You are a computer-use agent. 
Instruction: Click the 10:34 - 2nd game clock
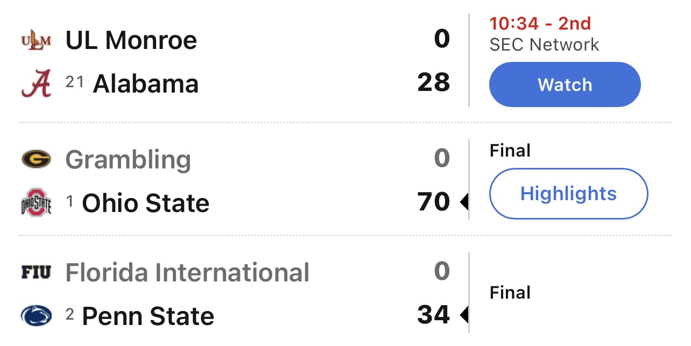tap(540, 24)
